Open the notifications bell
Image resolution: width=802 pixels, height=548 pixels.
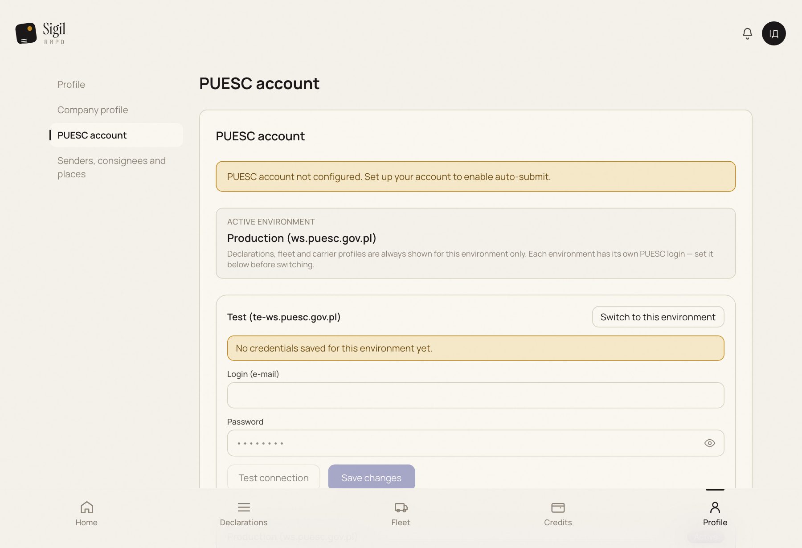(x=747, y=33)
